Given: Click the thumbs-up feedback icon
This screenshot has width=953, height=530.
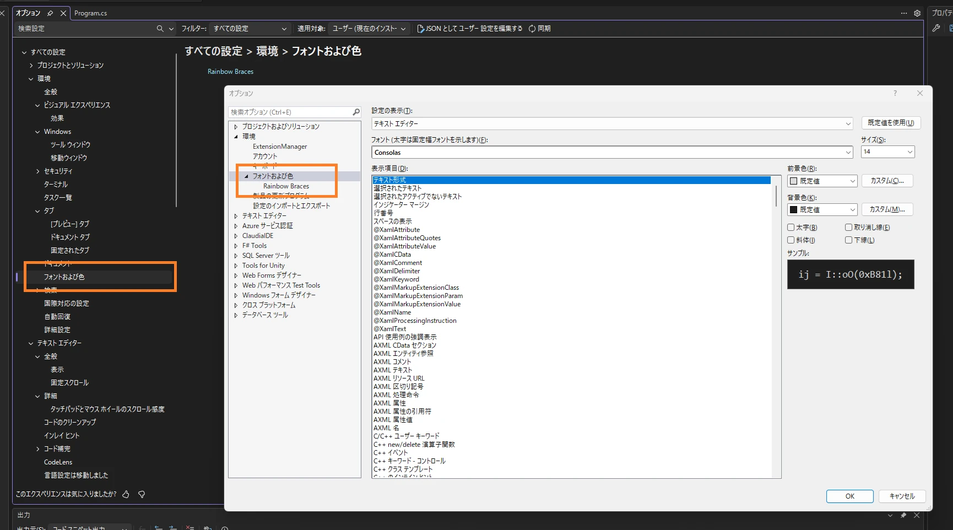Looking at the screenshot, I should (126, 494).
